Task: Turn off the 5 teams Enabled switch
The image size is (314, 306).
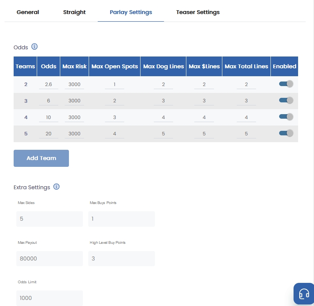Action: [286, 133]
